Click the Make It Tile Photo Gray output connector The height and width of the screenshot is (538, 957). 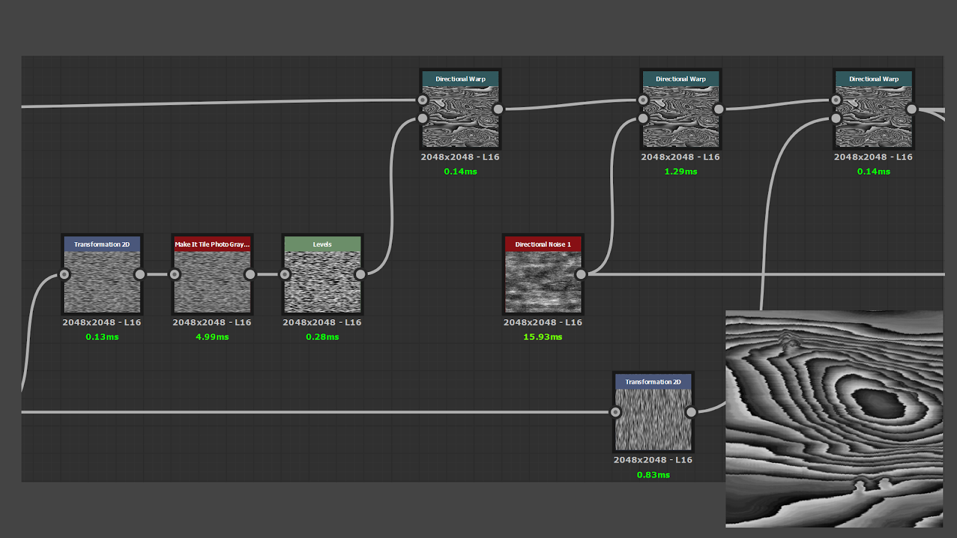pyautogui.click(x=250, y=274)
